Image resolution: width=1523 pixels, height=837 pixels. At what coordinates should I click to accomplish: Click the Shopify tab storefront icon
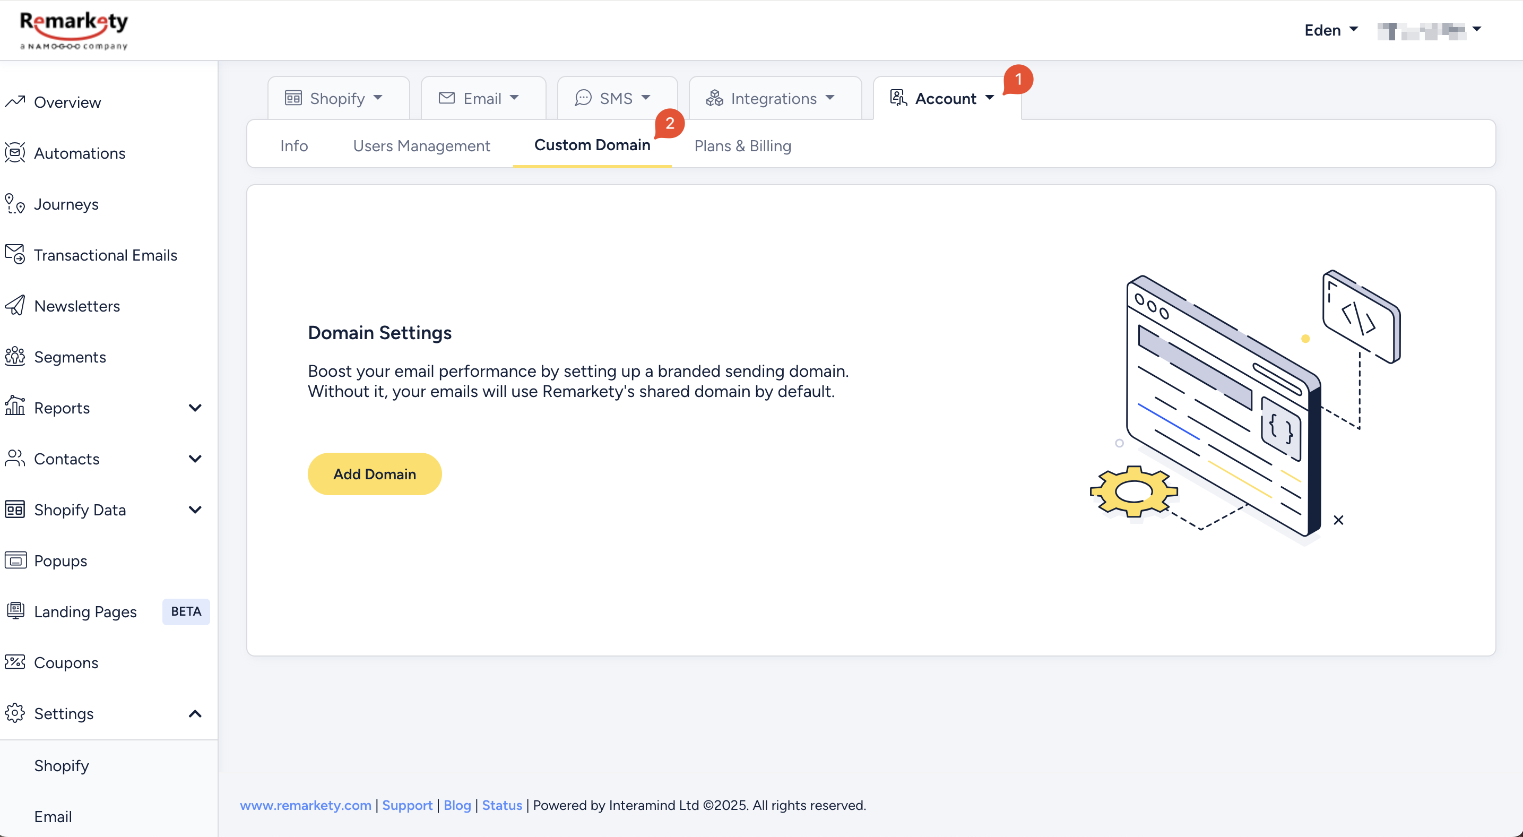pos(293,98)
